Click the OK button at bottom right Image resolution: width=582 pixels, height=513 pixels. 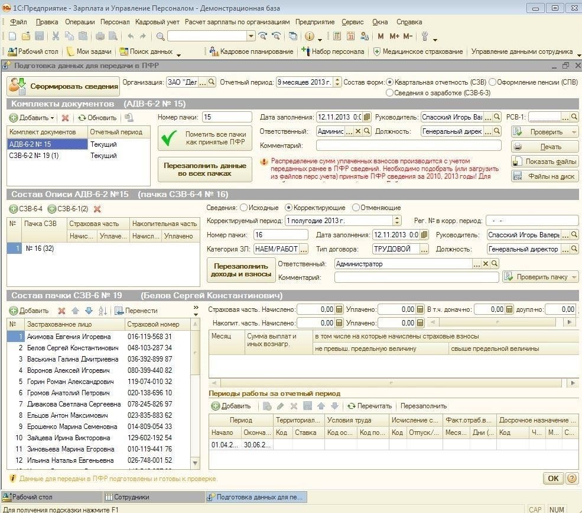click(553, 479)
